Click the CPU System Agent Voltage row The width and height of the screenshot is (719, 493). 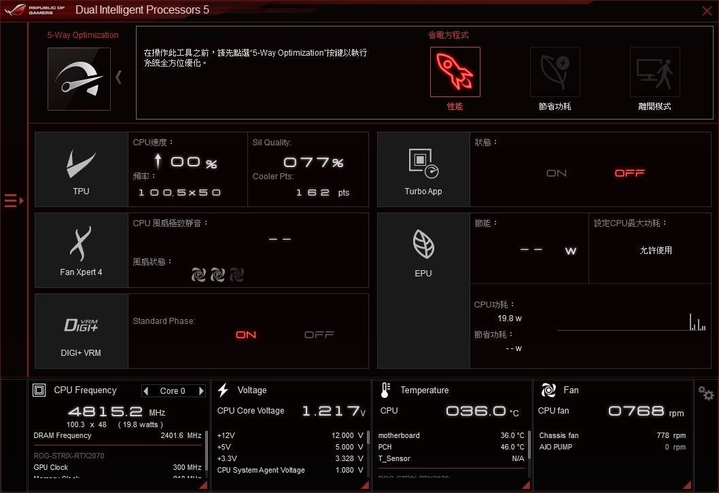(x=290, y=470)
